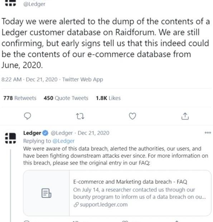Click the document icon in link card
Screen dimensions: 213x222
47,193
